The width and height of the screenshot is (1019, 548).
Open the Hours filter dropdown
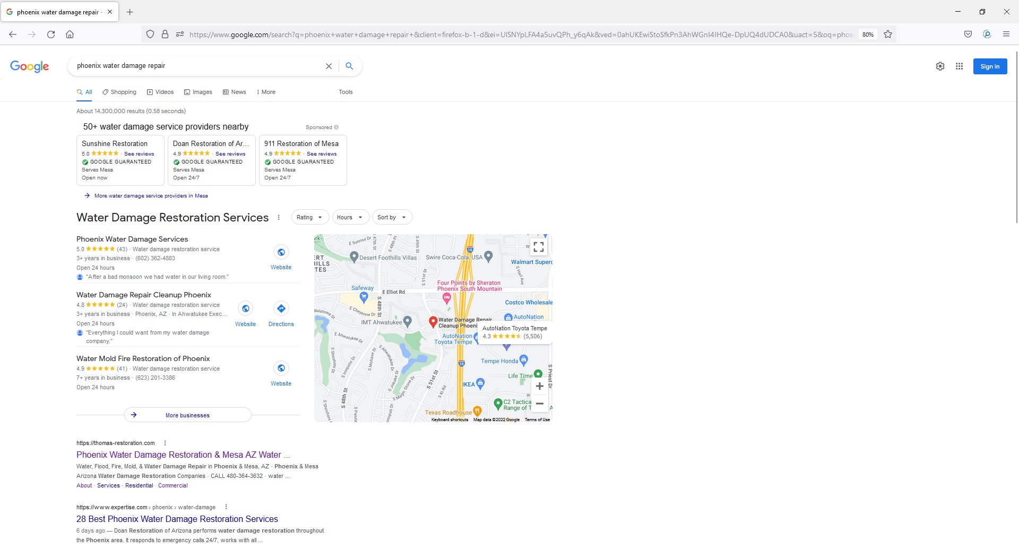350,217
